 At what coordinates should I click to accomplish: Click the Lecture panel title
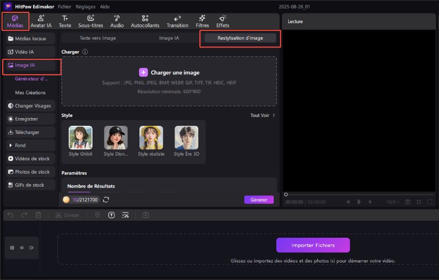click(295, 22)
